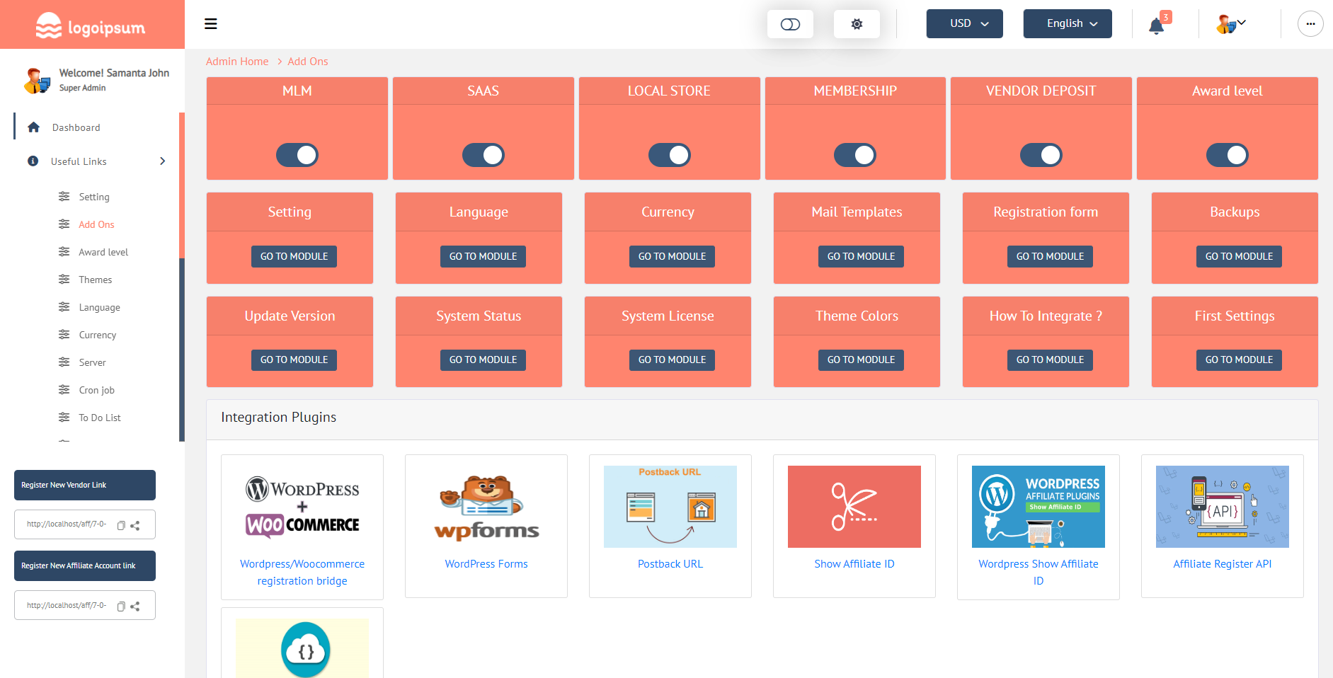1333x678 pixels.
Task: Click the Themes sidebar icon
Action: pyautogui.click(x=63, y=280)
